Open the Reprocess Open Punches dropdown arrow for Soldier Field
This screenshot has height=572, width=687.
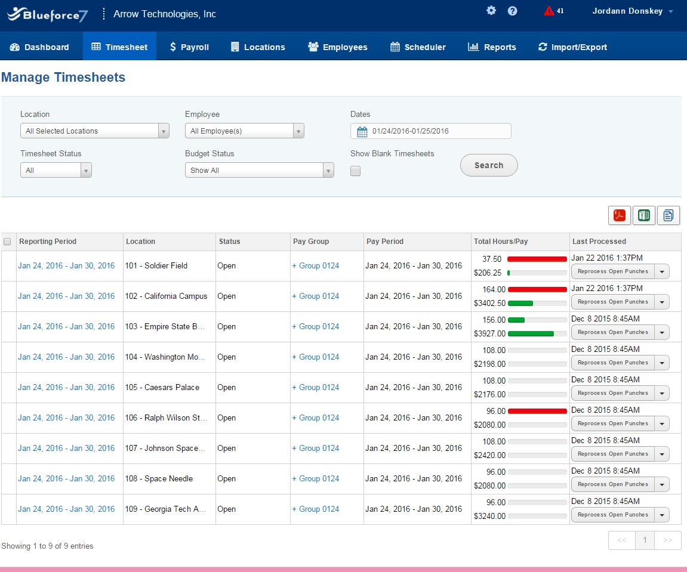tap(663, 271)
